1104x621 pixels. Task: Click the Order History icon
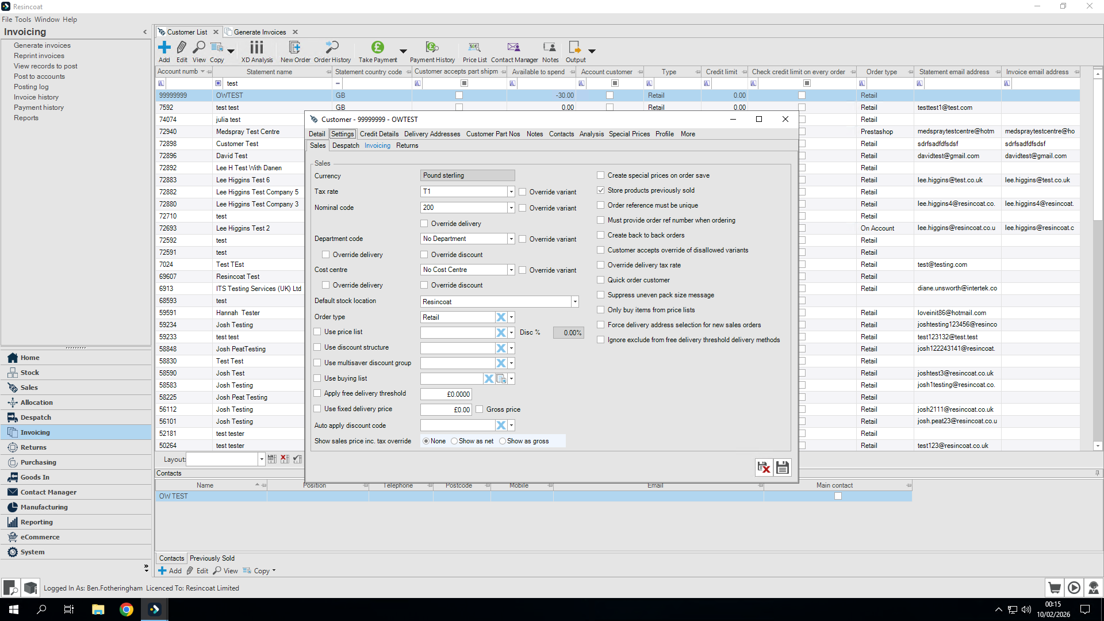point(332,48)
